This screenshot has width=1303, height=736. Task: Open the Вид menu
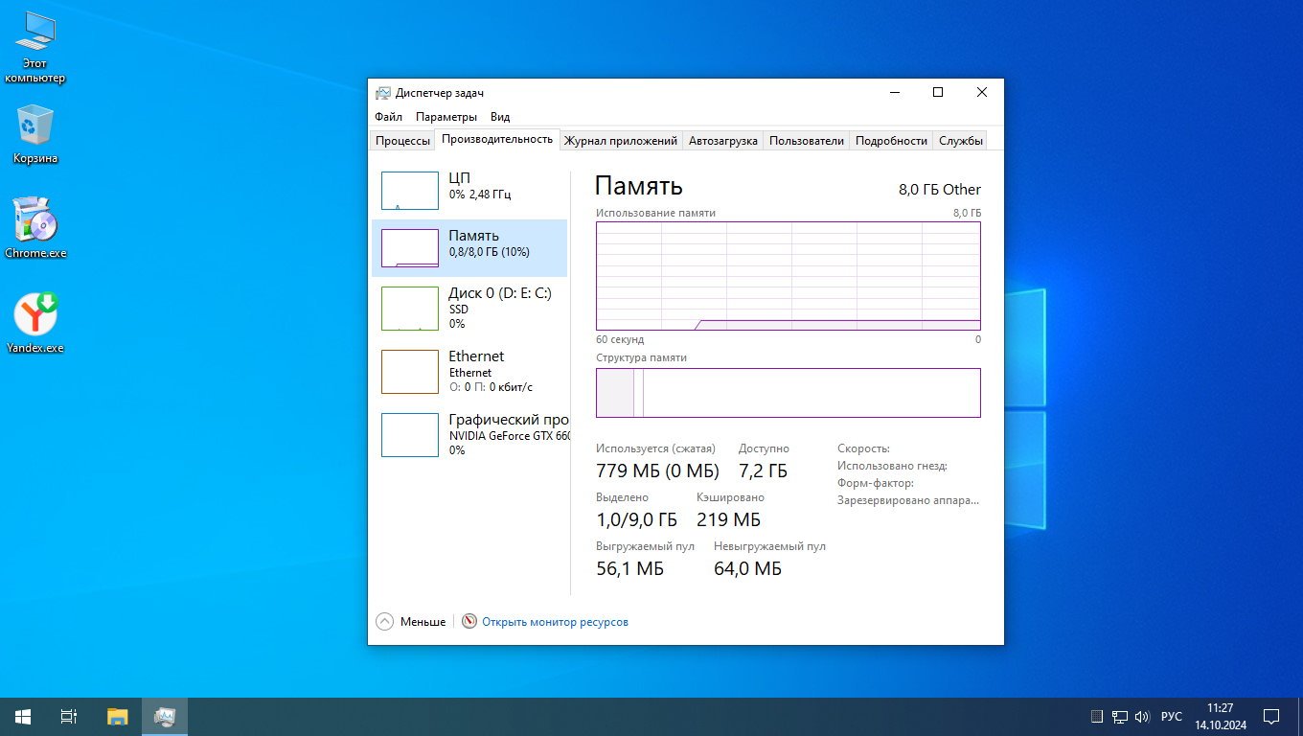coord(499,117)
